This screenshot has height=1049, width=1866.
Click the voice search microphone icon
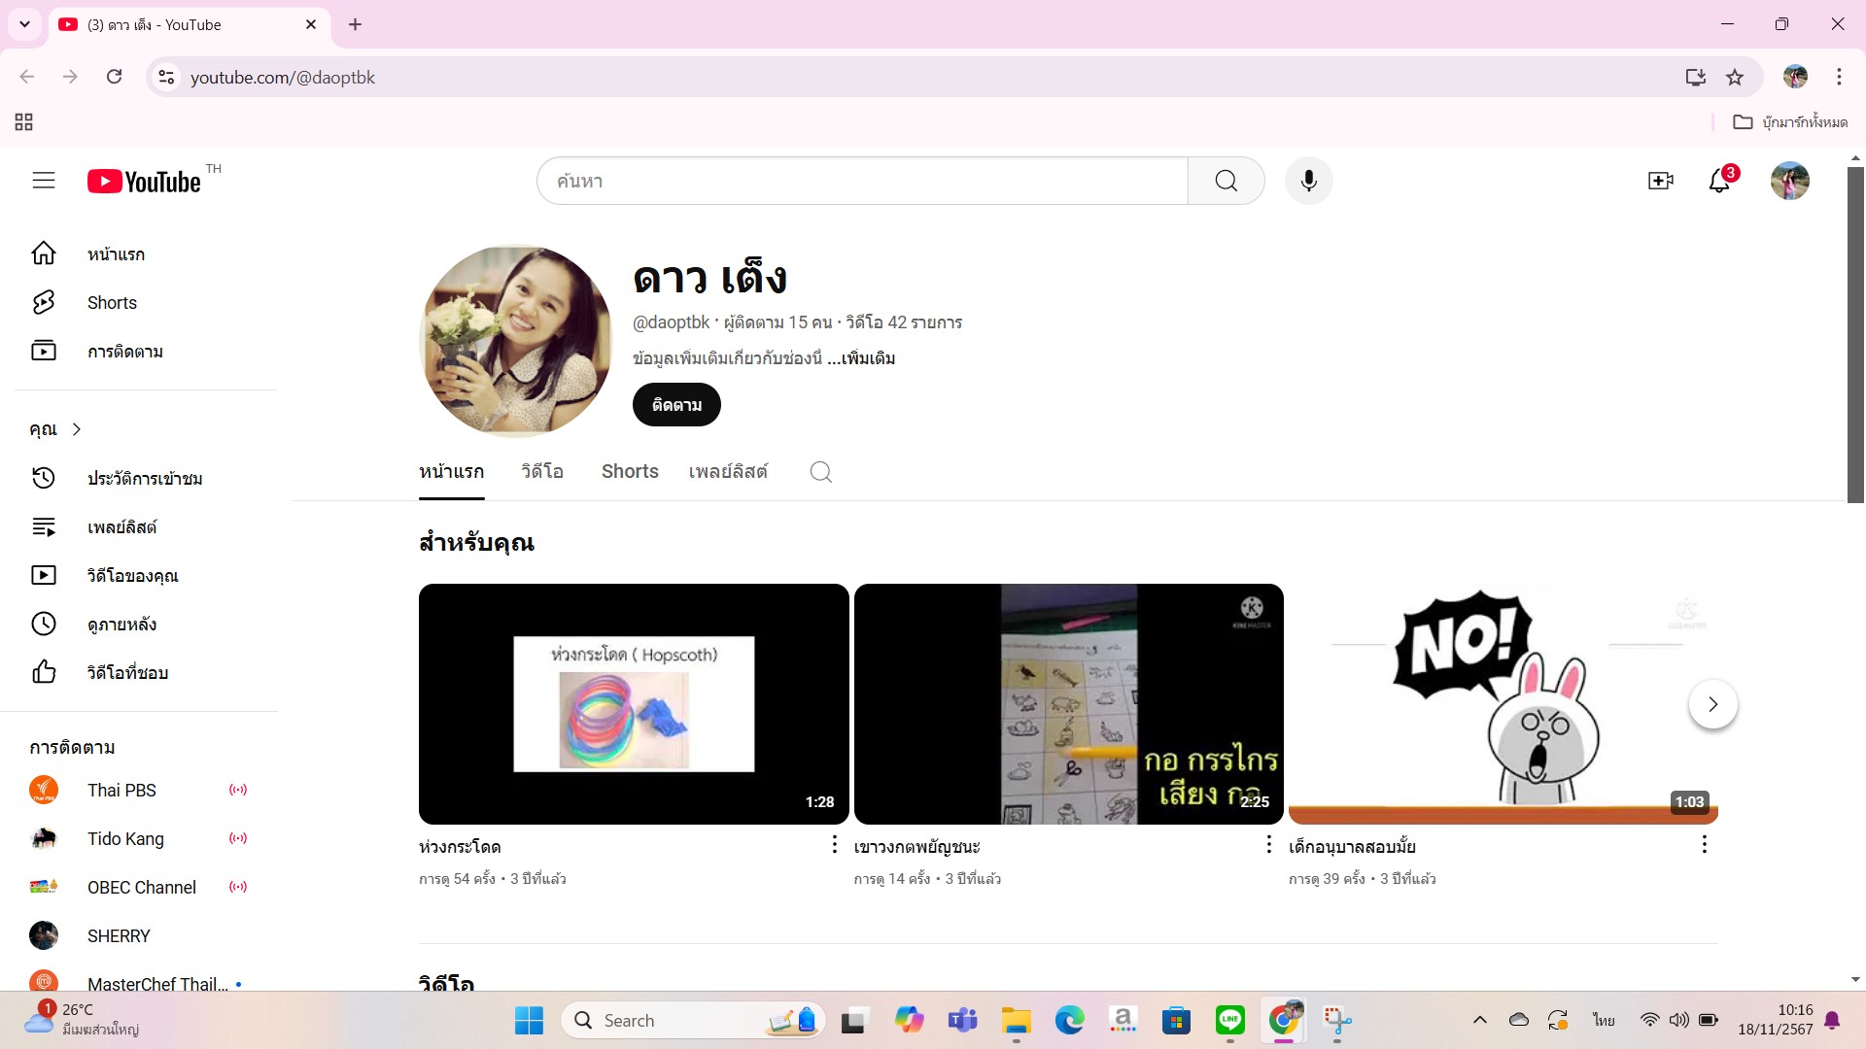[1308, 181]
